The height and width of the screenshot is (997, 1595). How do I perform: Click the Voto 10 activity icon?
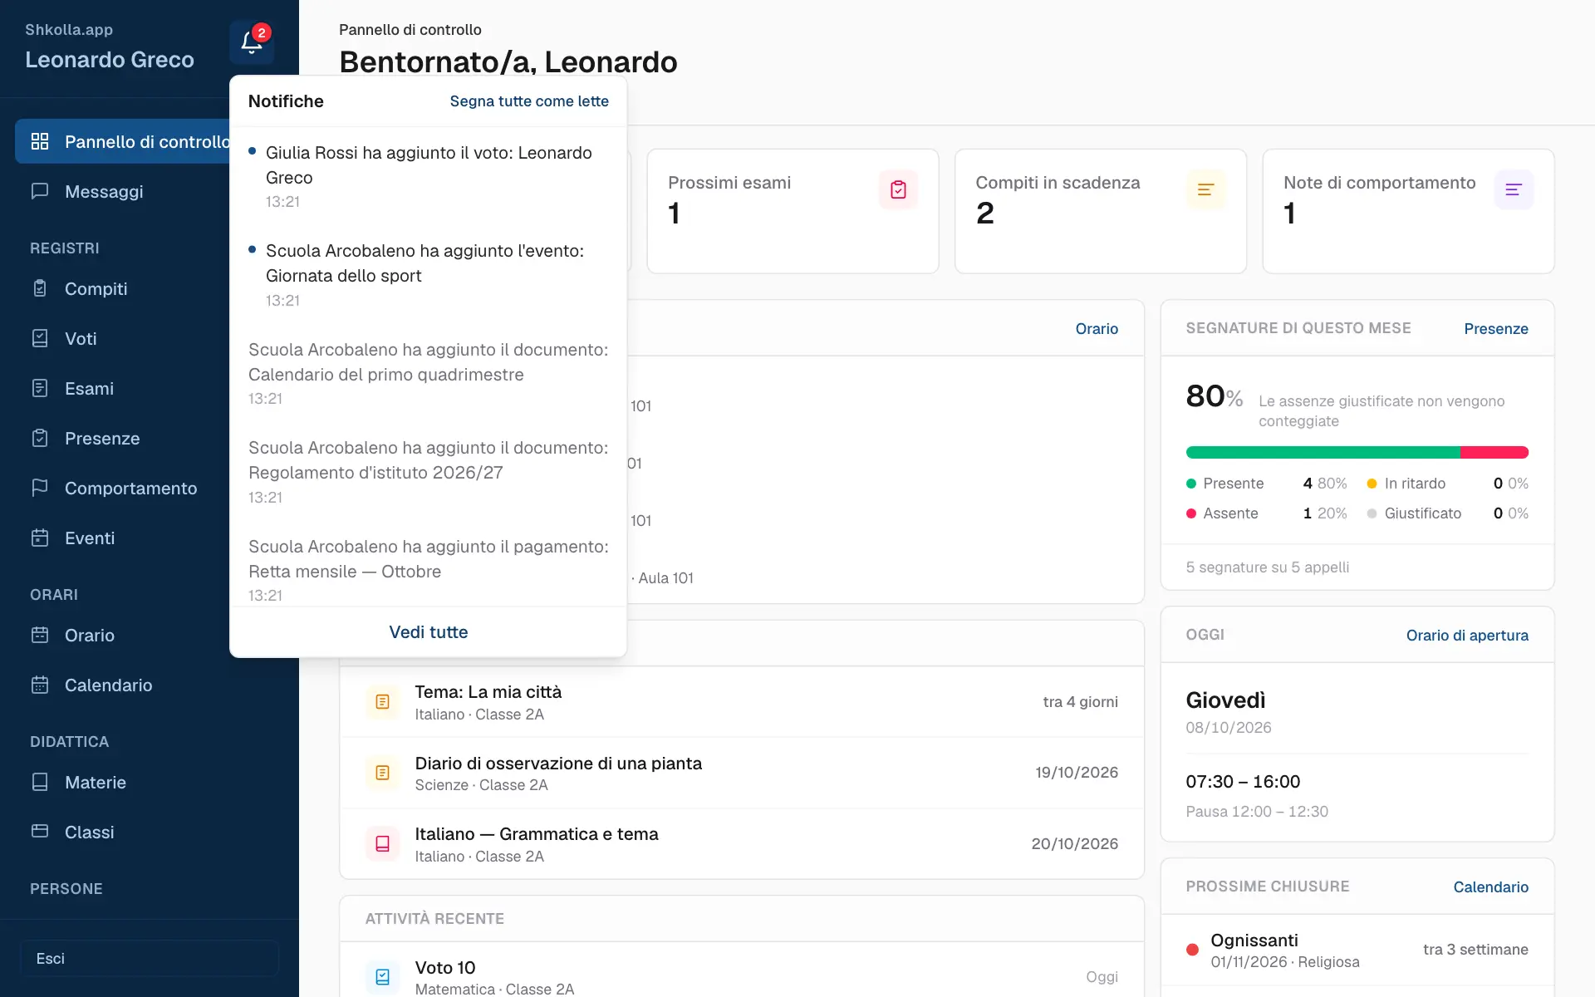pyautogui.click(x=382, y=977)
